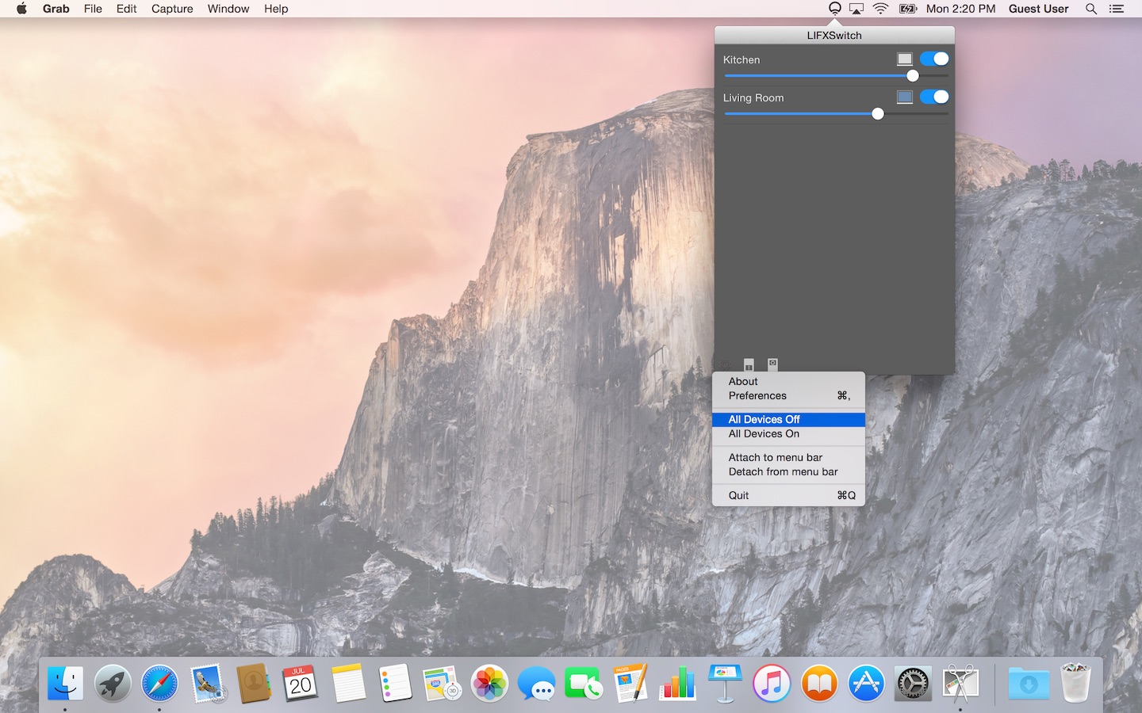Open Mail from the Dock

click(207, 683)
